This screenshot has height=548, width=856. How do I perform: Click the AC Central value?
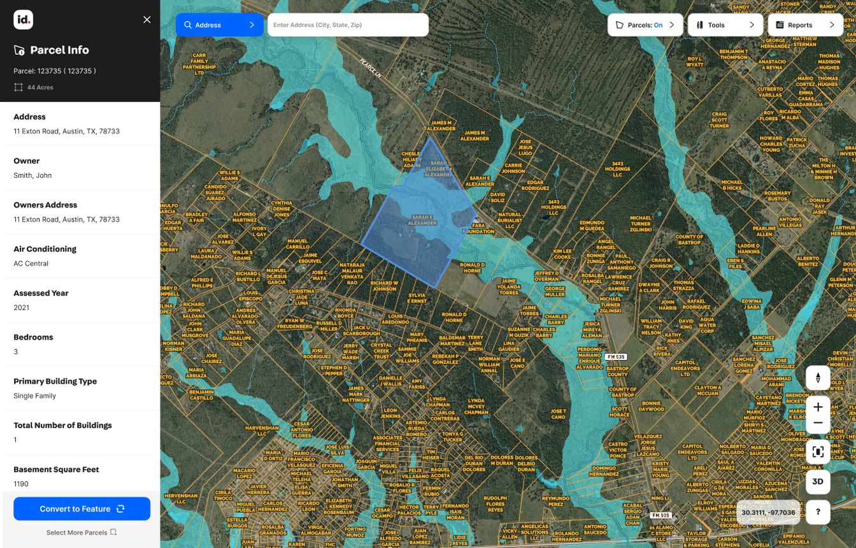[x=31, y=263]
